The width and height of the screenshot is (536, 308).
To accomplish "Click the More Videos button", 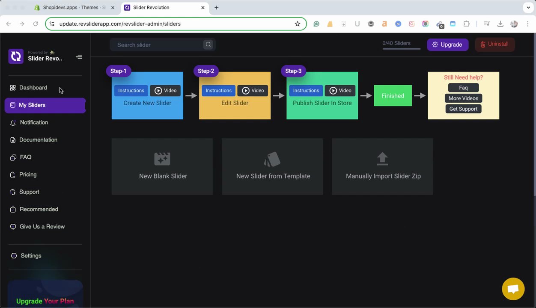I will tap(463, 98).
